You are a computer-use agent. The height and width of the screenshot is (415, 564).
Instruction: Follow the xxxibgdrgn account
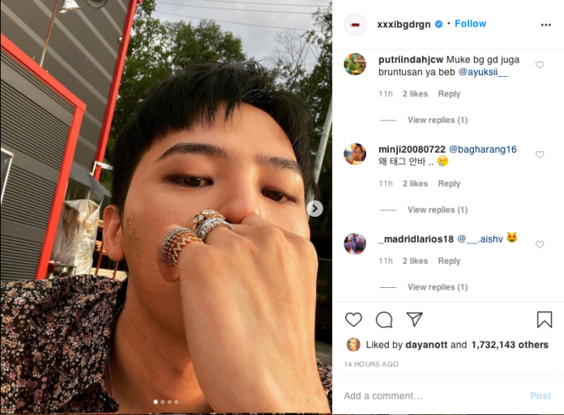[470, 23]
